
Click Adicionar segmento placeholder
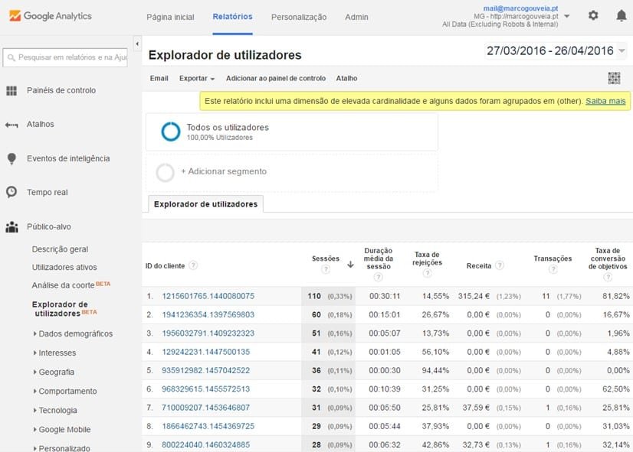point(223,172)
